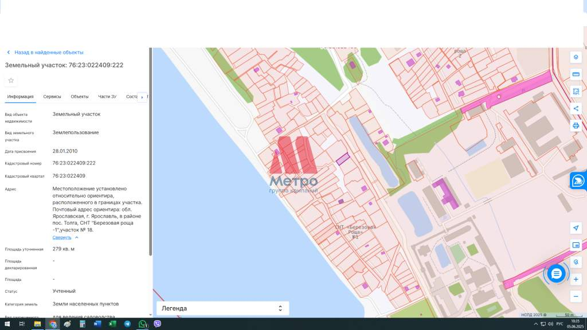This screenshot has height=330, width=587.
Task: Open Telegram from the taskbar
Action: (127, 324)
